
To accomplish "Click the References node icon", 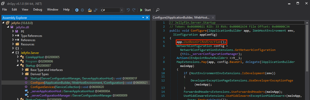I will coord(17,40).
